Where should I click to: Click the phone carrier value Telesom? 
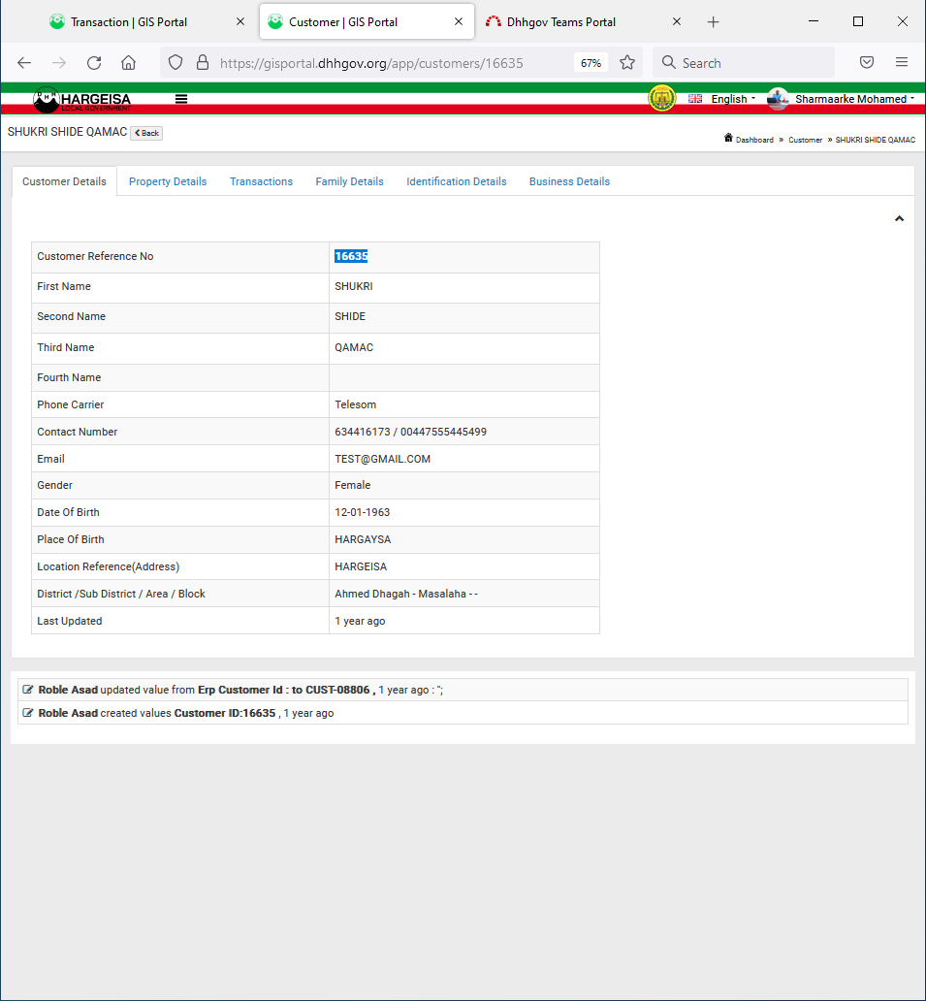356,404
